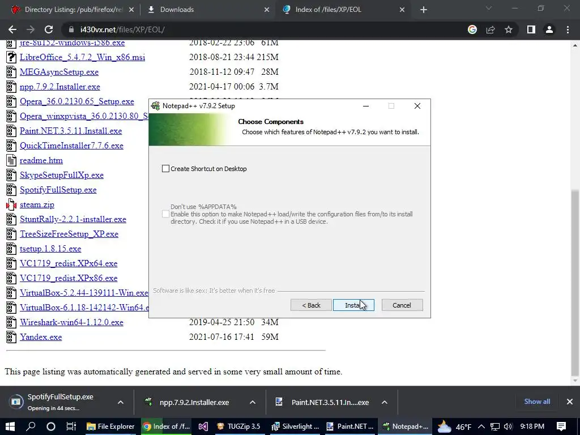Open the notification center icon
The height and width of the screenshot is (435, 580).
pyautogui.click(x=561, y=427)
